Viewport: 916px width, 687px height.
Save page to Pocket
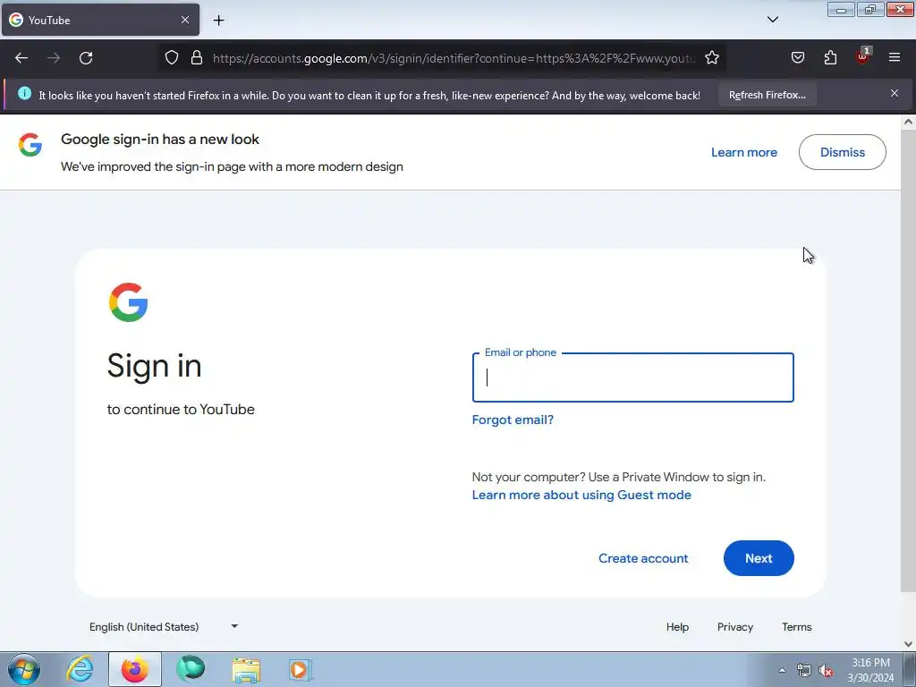pos(797,57)
